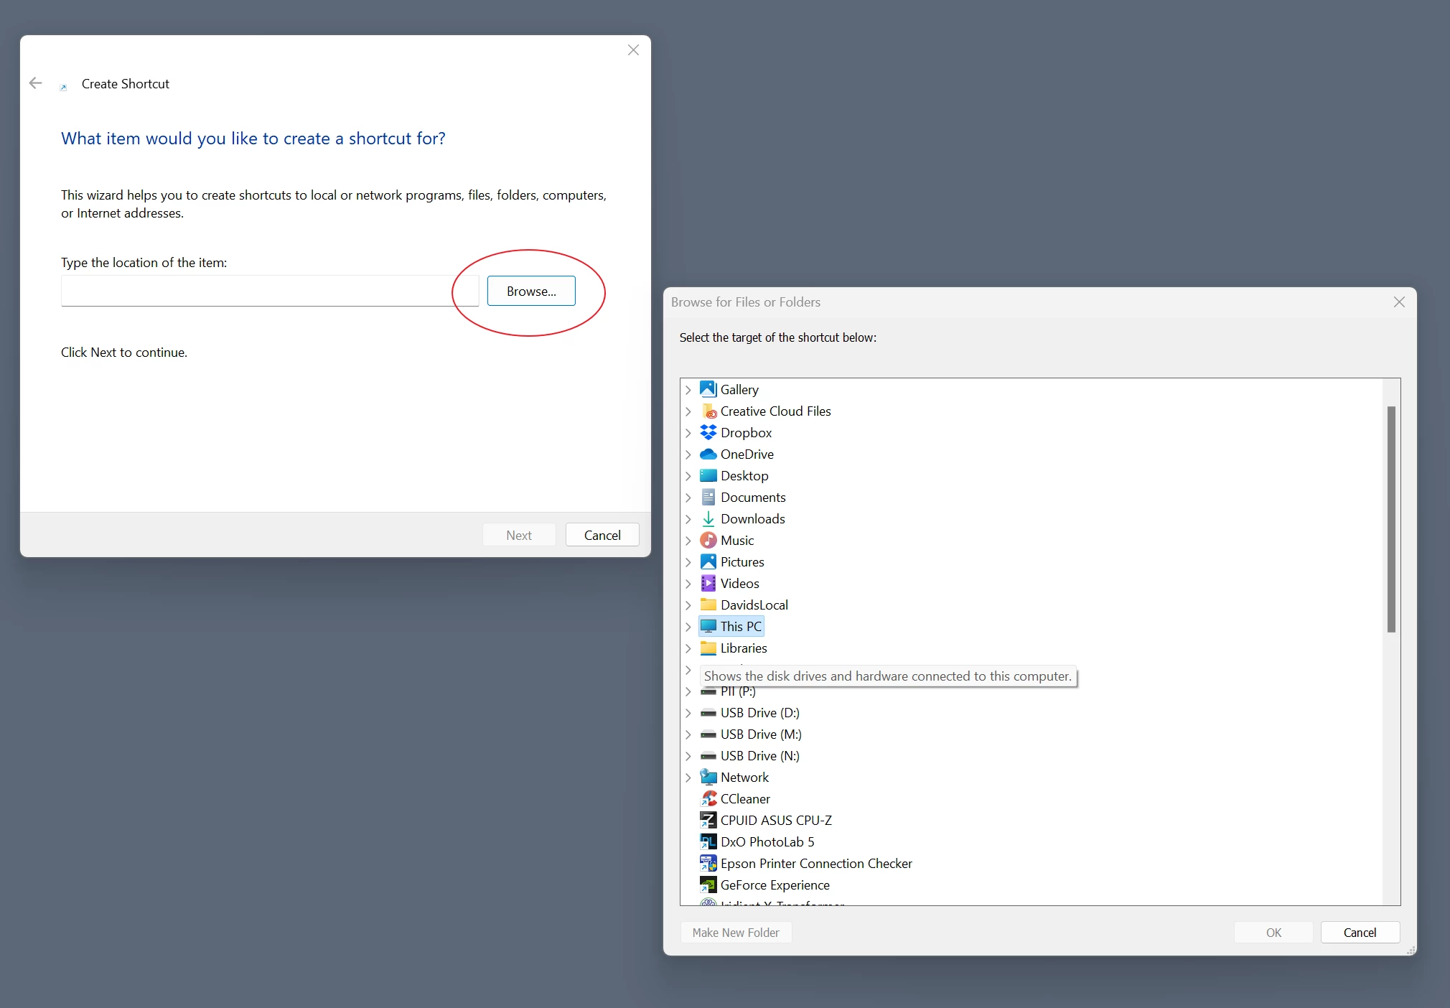Viewport: 1450px width, 1008px height.
Task: Click the folder list vertical scrollbar
Action: 1391,518
